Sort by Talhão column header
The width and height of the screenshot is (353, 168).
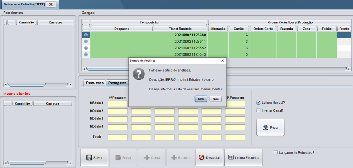point(327,29)
